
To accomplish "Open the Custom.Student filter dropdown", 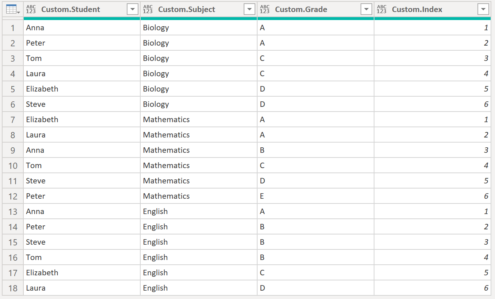I will coord(133,9).
